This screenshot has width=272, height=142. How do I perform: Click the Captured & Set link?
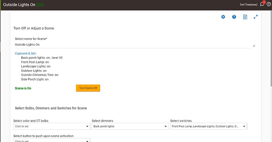(26, 53)
